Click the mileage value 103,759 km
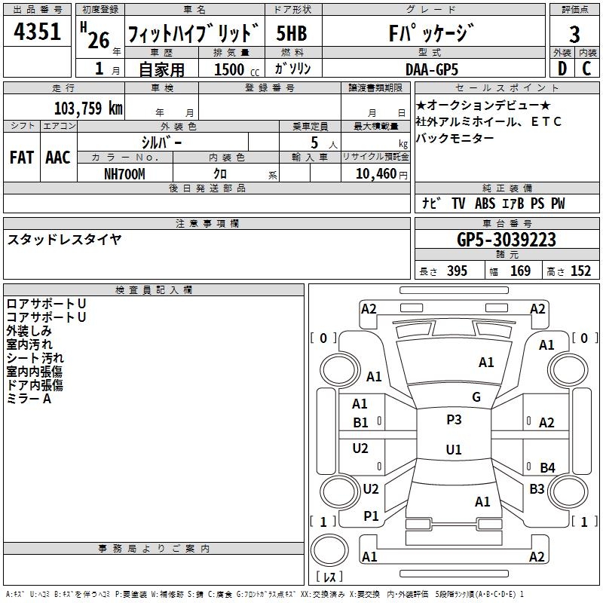603x603 pixels. coord(88,108)
